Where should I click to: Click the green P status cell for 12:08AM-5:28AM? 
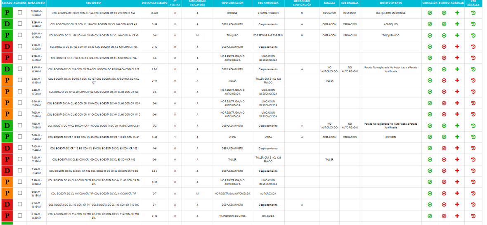click(7, 13)
